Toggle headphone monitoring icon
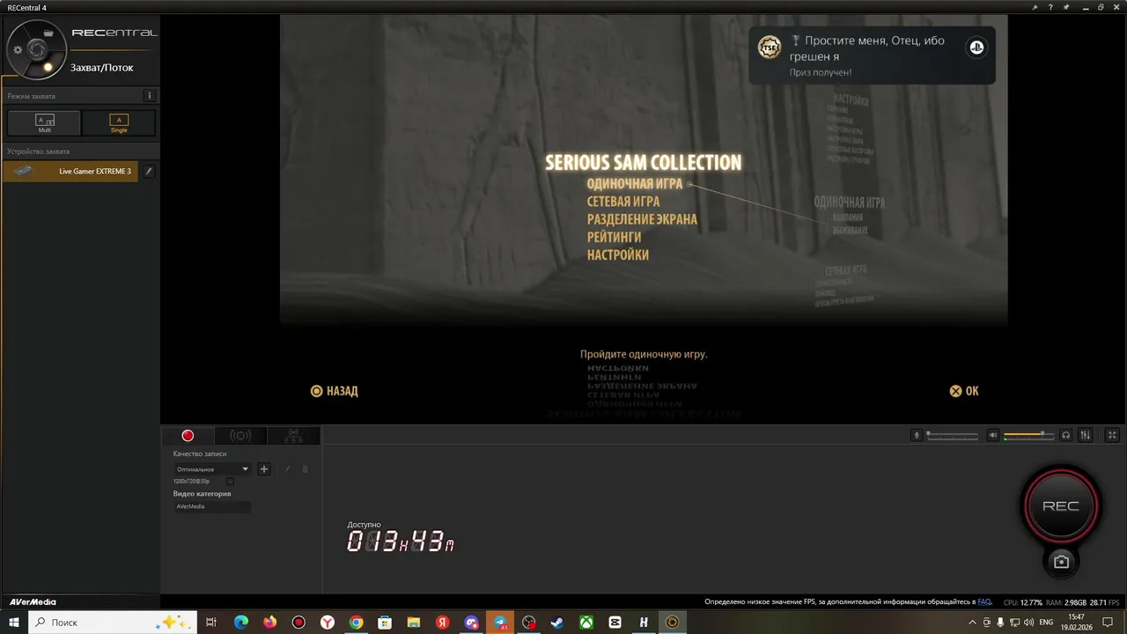 click(x=1066, y=435)
